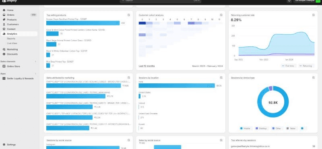Click the Settings gear icon
This screenshot has height=149, width=322.
[x=4, y=145]
